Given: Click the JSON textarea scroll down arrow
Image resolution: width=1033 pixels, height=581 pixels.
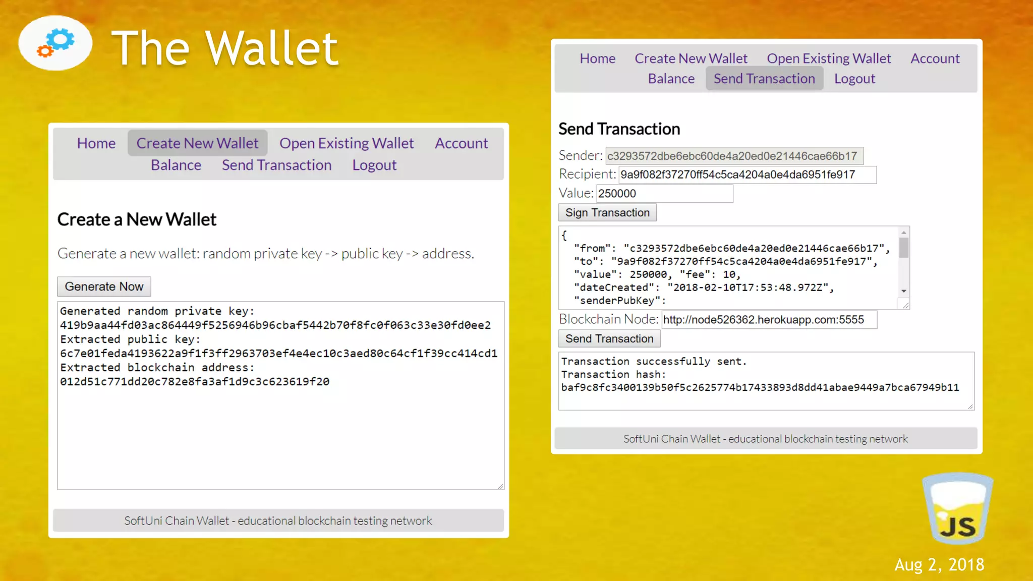Looking at the screenshot, I should (x=904, y=291).
